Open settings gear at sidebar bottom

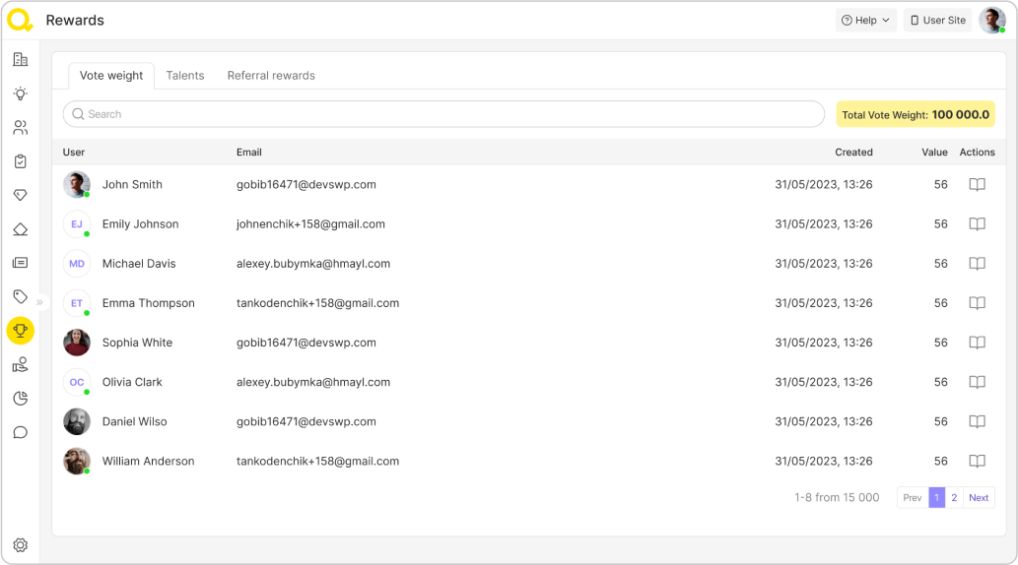click(20, 544)
